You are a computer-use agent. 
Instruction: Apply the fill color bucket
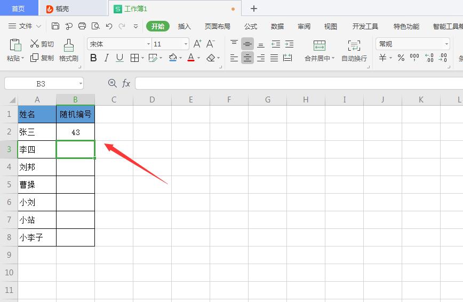(x=173, y=57)
